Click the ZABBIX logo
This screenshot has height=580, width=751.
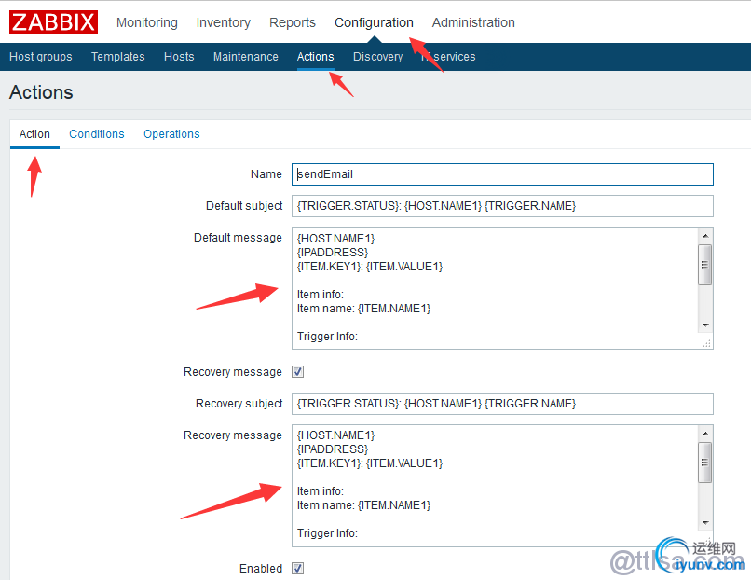(x=54, y=22)
